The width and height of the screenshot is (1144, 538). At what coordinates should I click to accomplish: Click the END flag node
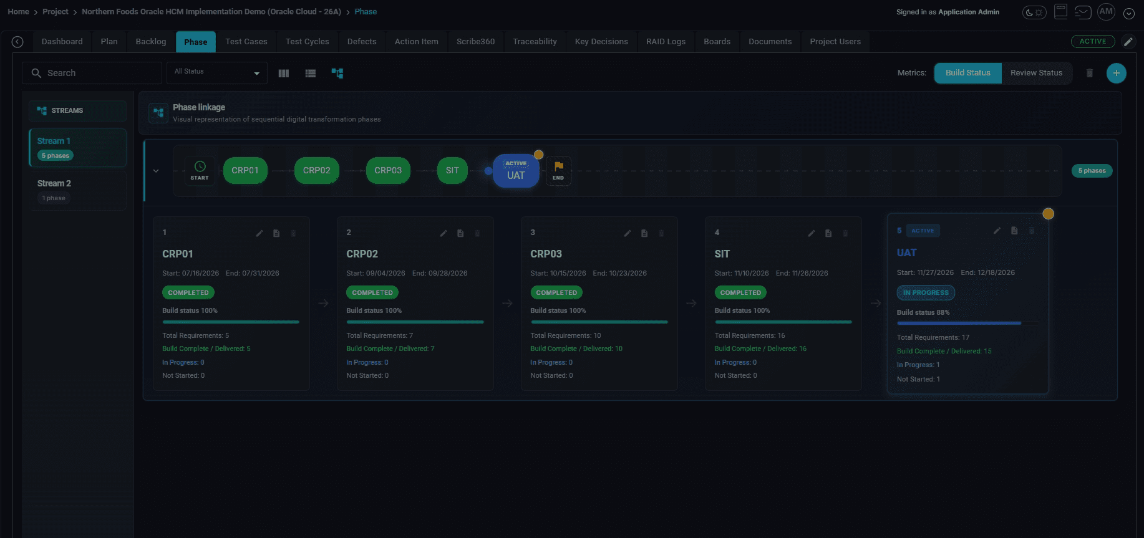[x=558, y=170]
